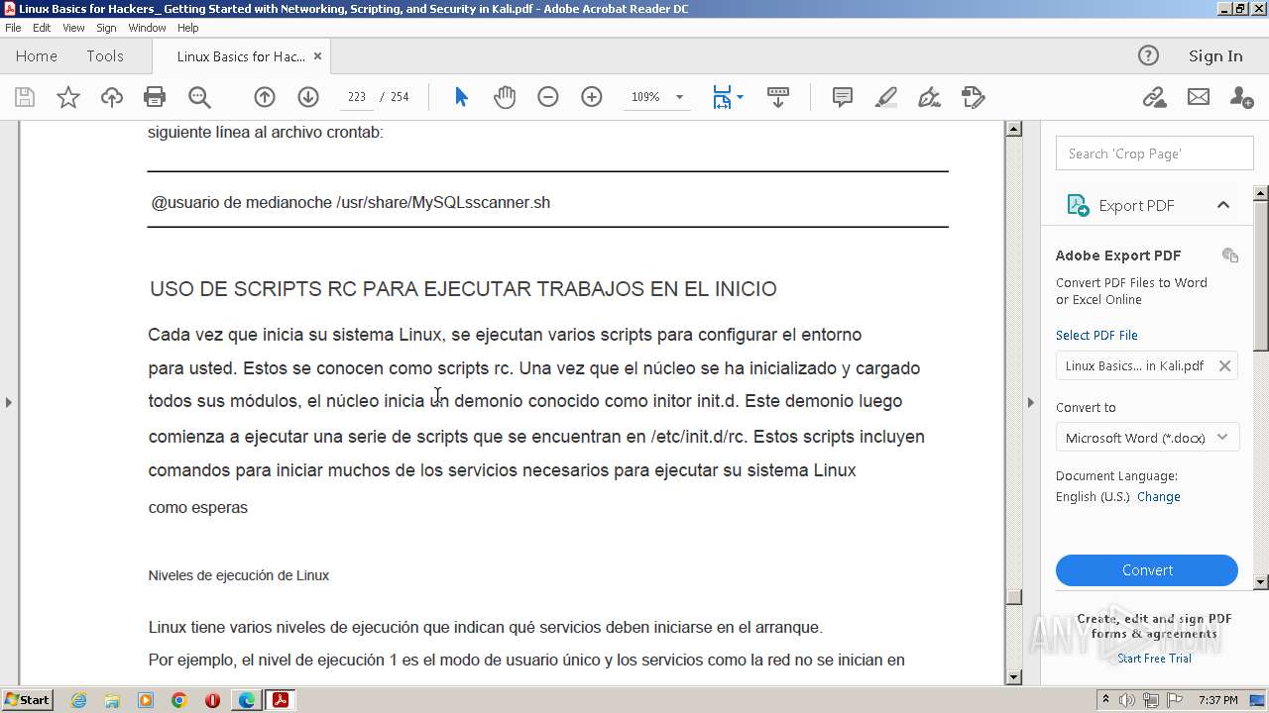Click the volume tray icon
Viewport: 1269px width, 713px height.
coord(1127,700)
